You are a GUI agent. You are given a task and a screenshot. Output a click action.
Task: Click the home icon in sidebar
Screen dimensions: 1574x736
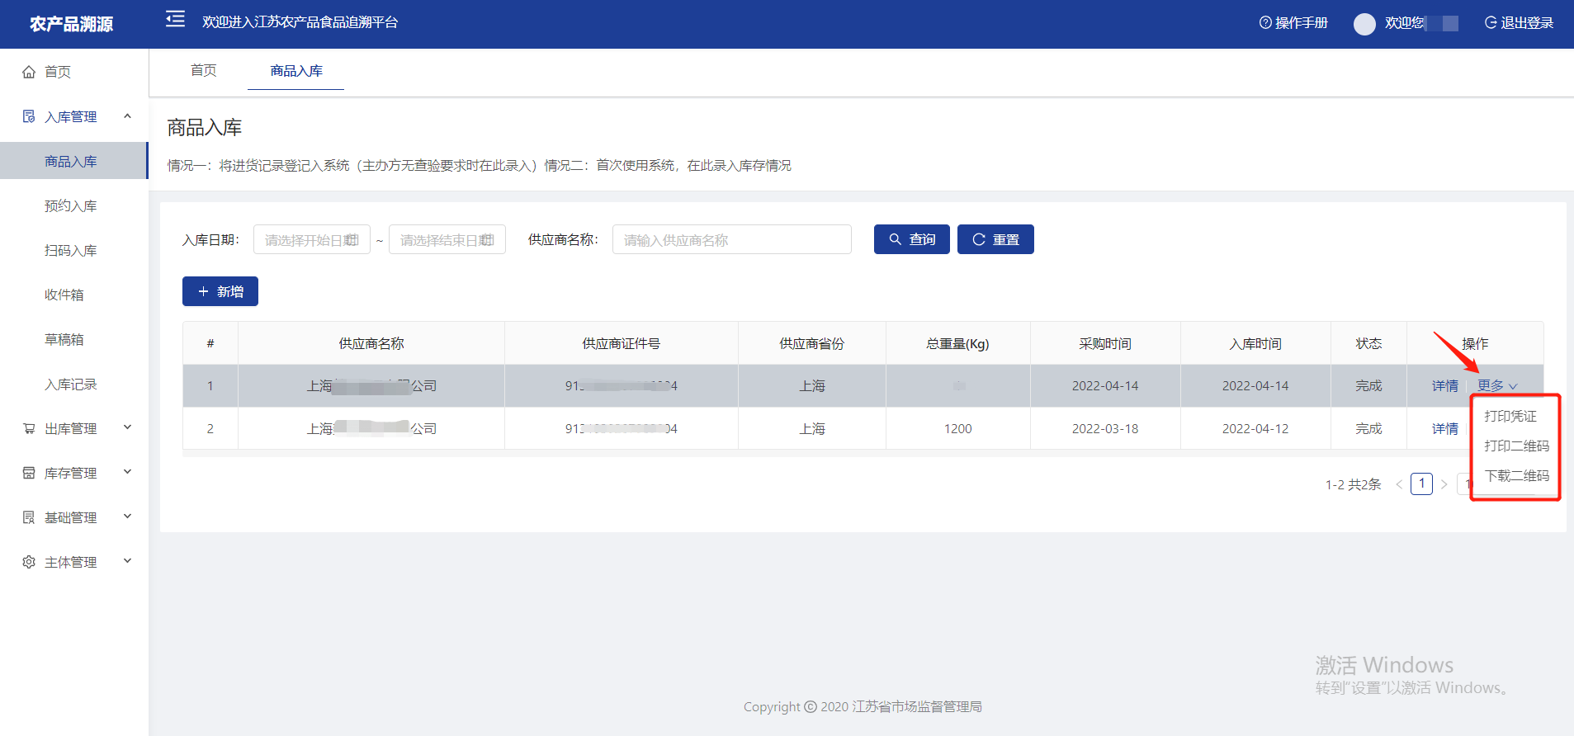pos(29,72)
